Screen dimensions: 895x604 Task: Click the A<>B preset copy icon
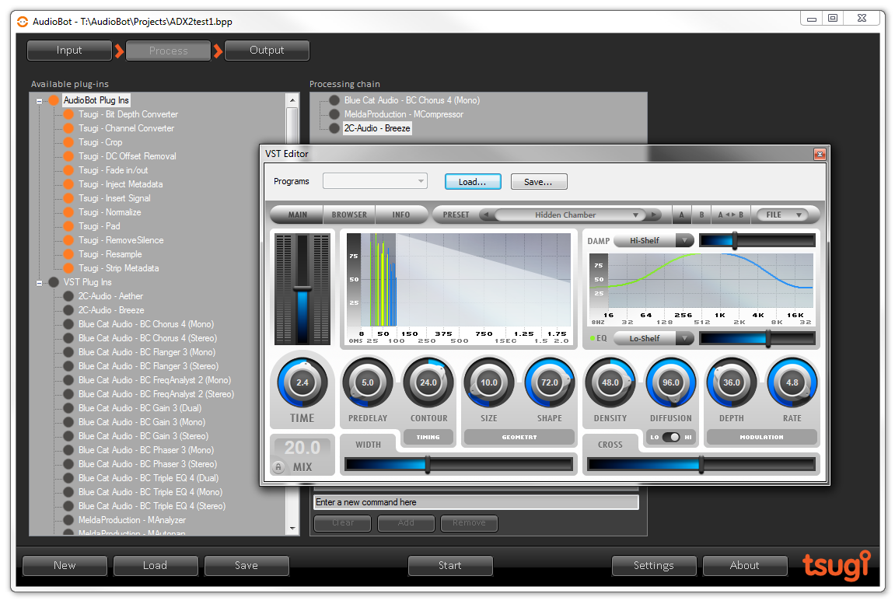(x=730, y=215)
